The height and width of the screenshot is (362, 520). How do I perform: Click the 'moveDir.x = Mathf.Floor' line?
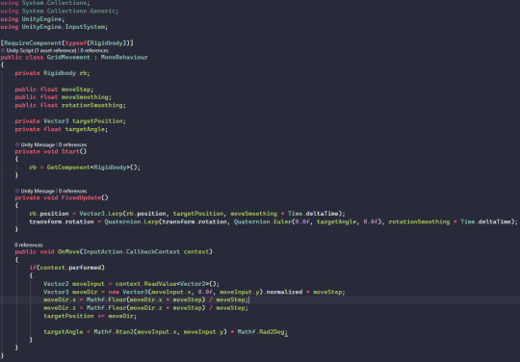pos(146,299)
